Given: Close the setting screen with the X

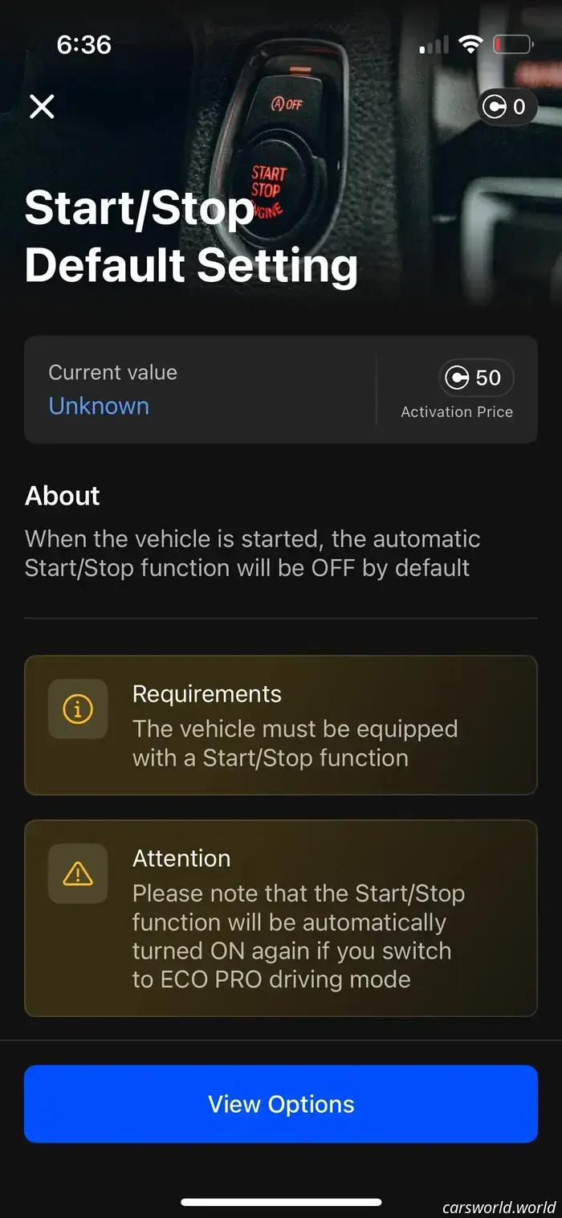Looking at the screenshot, I should click(x=41, y=106).
